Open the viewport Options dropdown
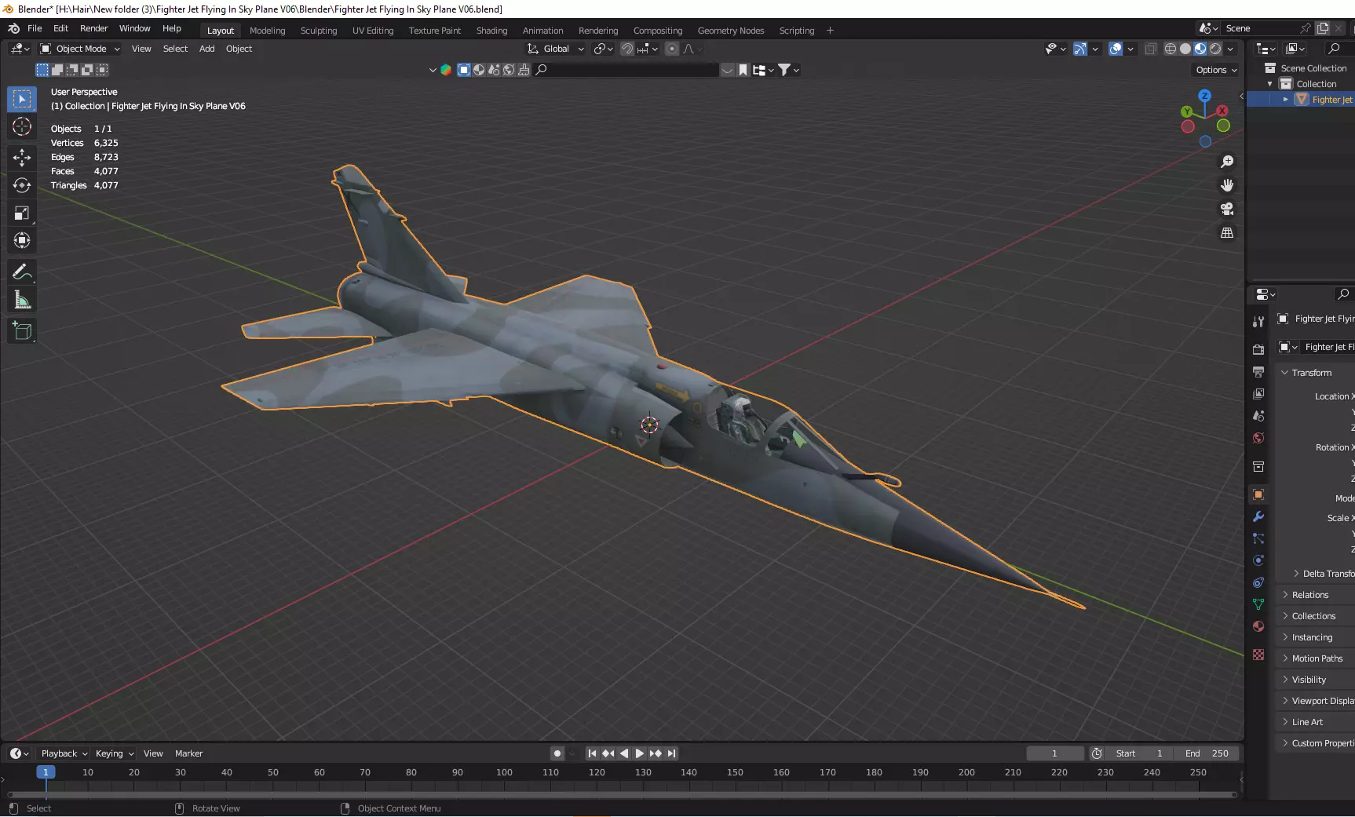Viewport: 1355px width, 817px height. tap(1216, 70)
